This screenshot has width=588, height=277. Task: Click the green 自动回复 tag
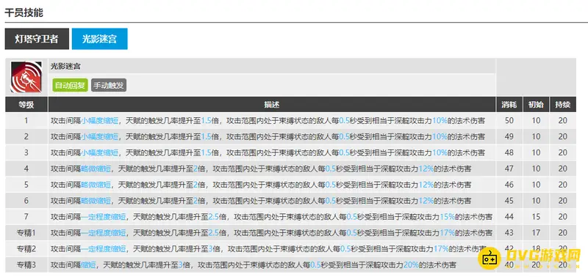(70, 85)
